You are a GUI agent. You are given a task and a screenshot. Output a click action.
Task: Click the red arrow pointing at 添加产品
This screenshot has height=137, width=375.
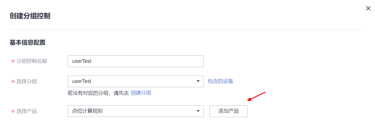click(x=256, y=96)
